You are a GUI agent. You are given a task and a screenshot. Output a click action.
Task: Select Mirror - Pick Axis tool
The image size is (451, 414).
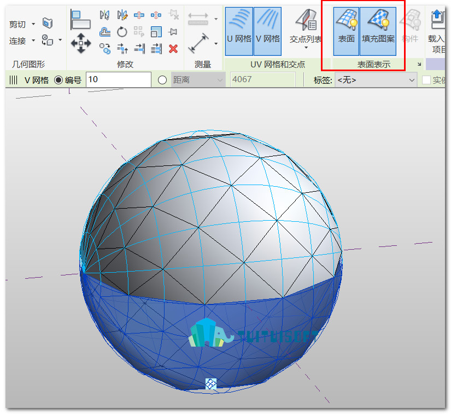(x=105, y=15)
